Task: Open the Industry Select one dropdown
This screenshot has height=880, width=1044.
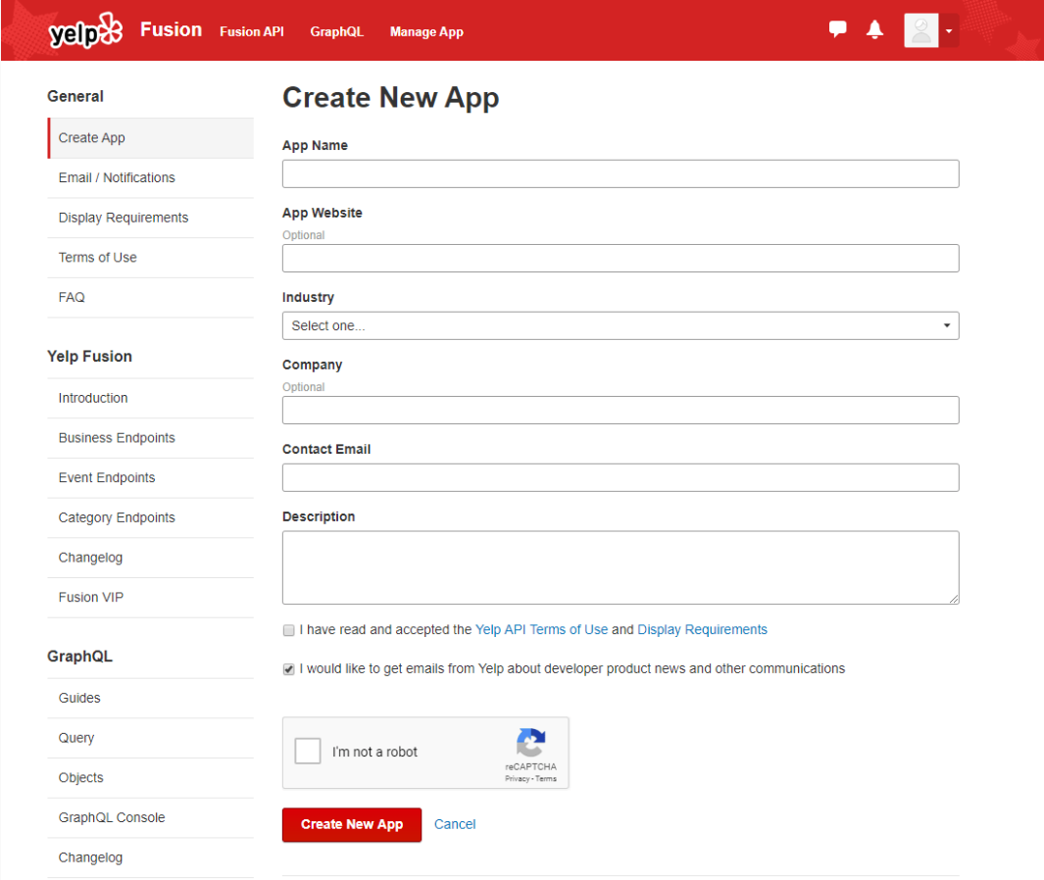Action: tap(621, 325)
